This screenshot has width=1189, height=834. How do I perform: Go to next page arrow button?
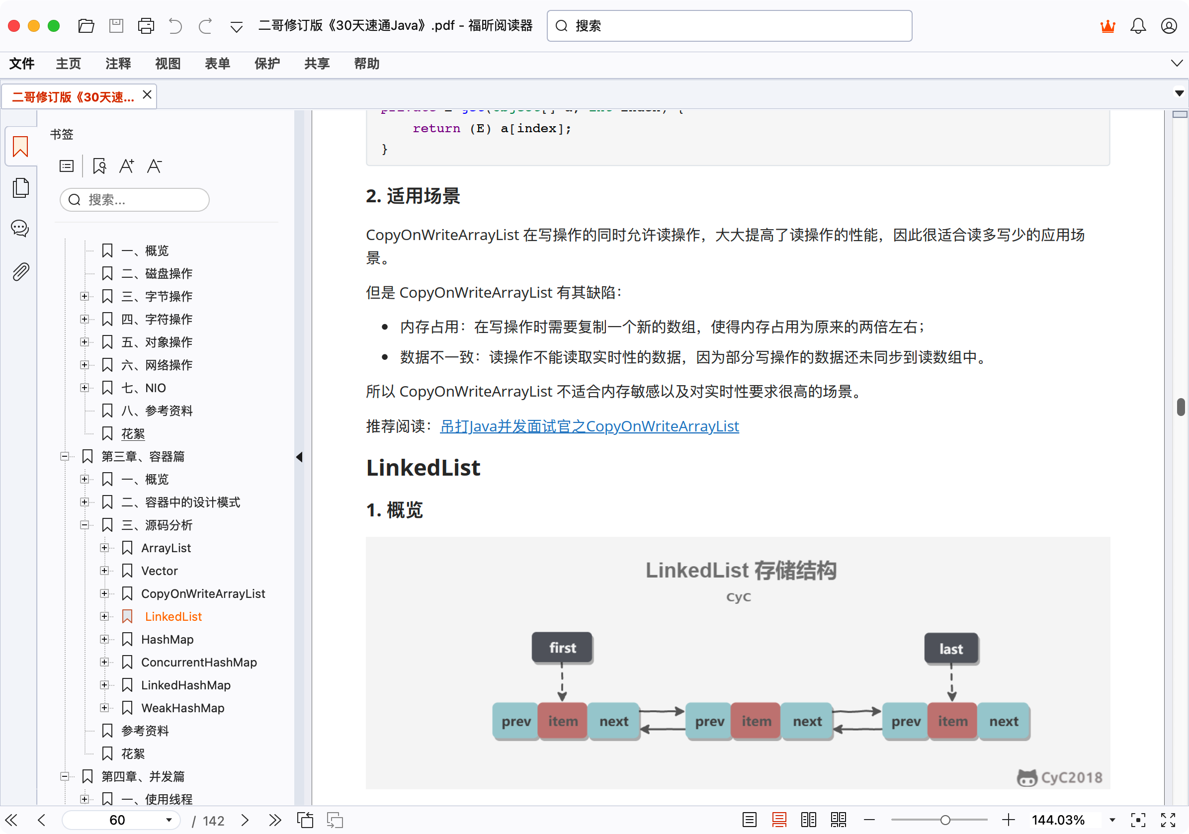245,820
